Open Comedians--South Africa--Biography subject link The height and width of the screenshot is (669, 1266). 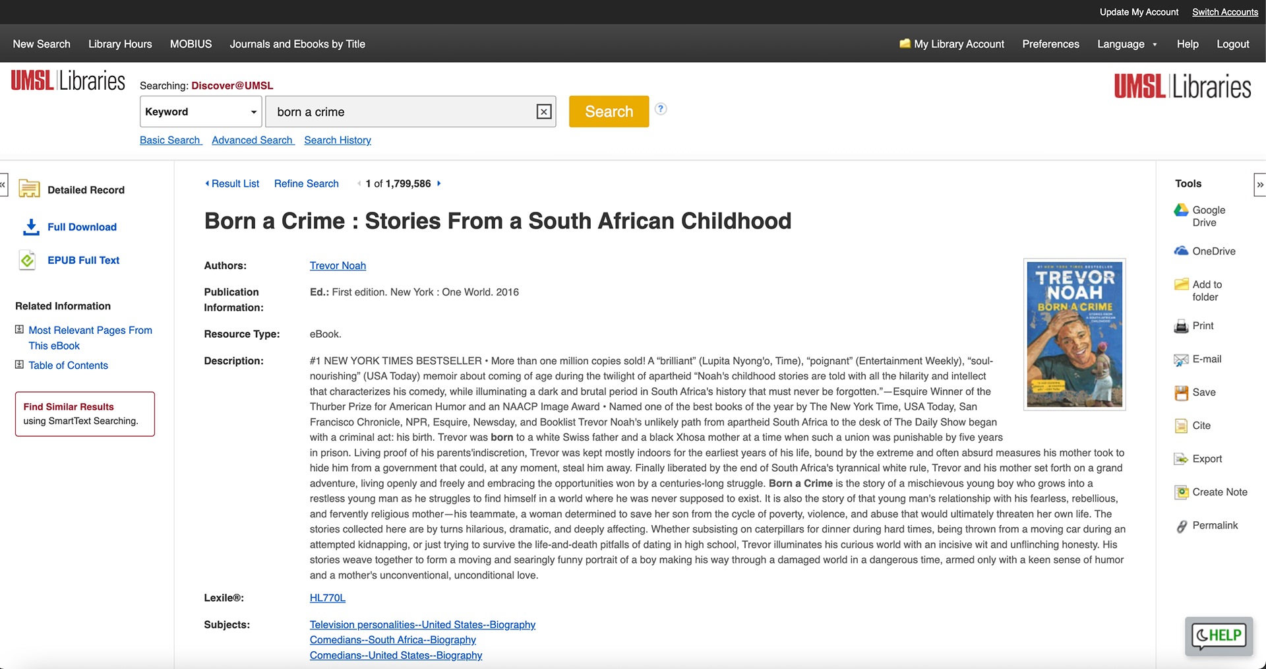[x=393, y=639]
